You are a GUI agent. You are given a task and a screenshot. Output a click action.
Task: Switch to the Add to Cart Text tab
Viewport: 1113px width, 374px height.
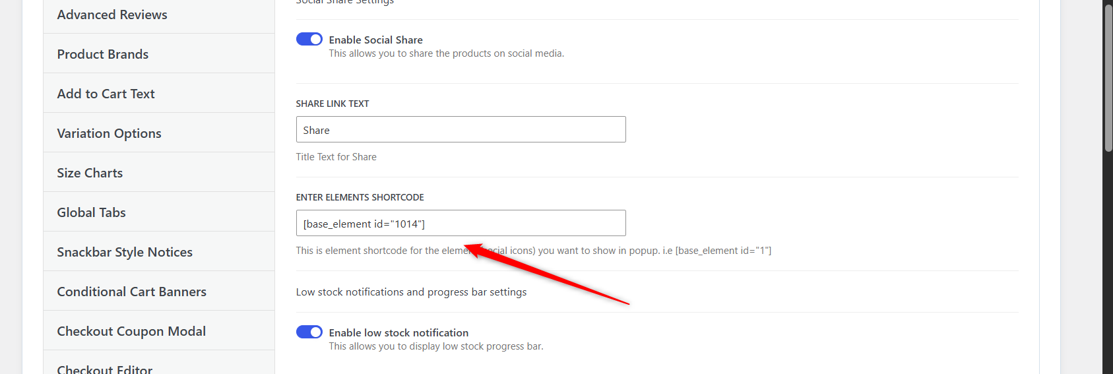[x=159, y=94]
